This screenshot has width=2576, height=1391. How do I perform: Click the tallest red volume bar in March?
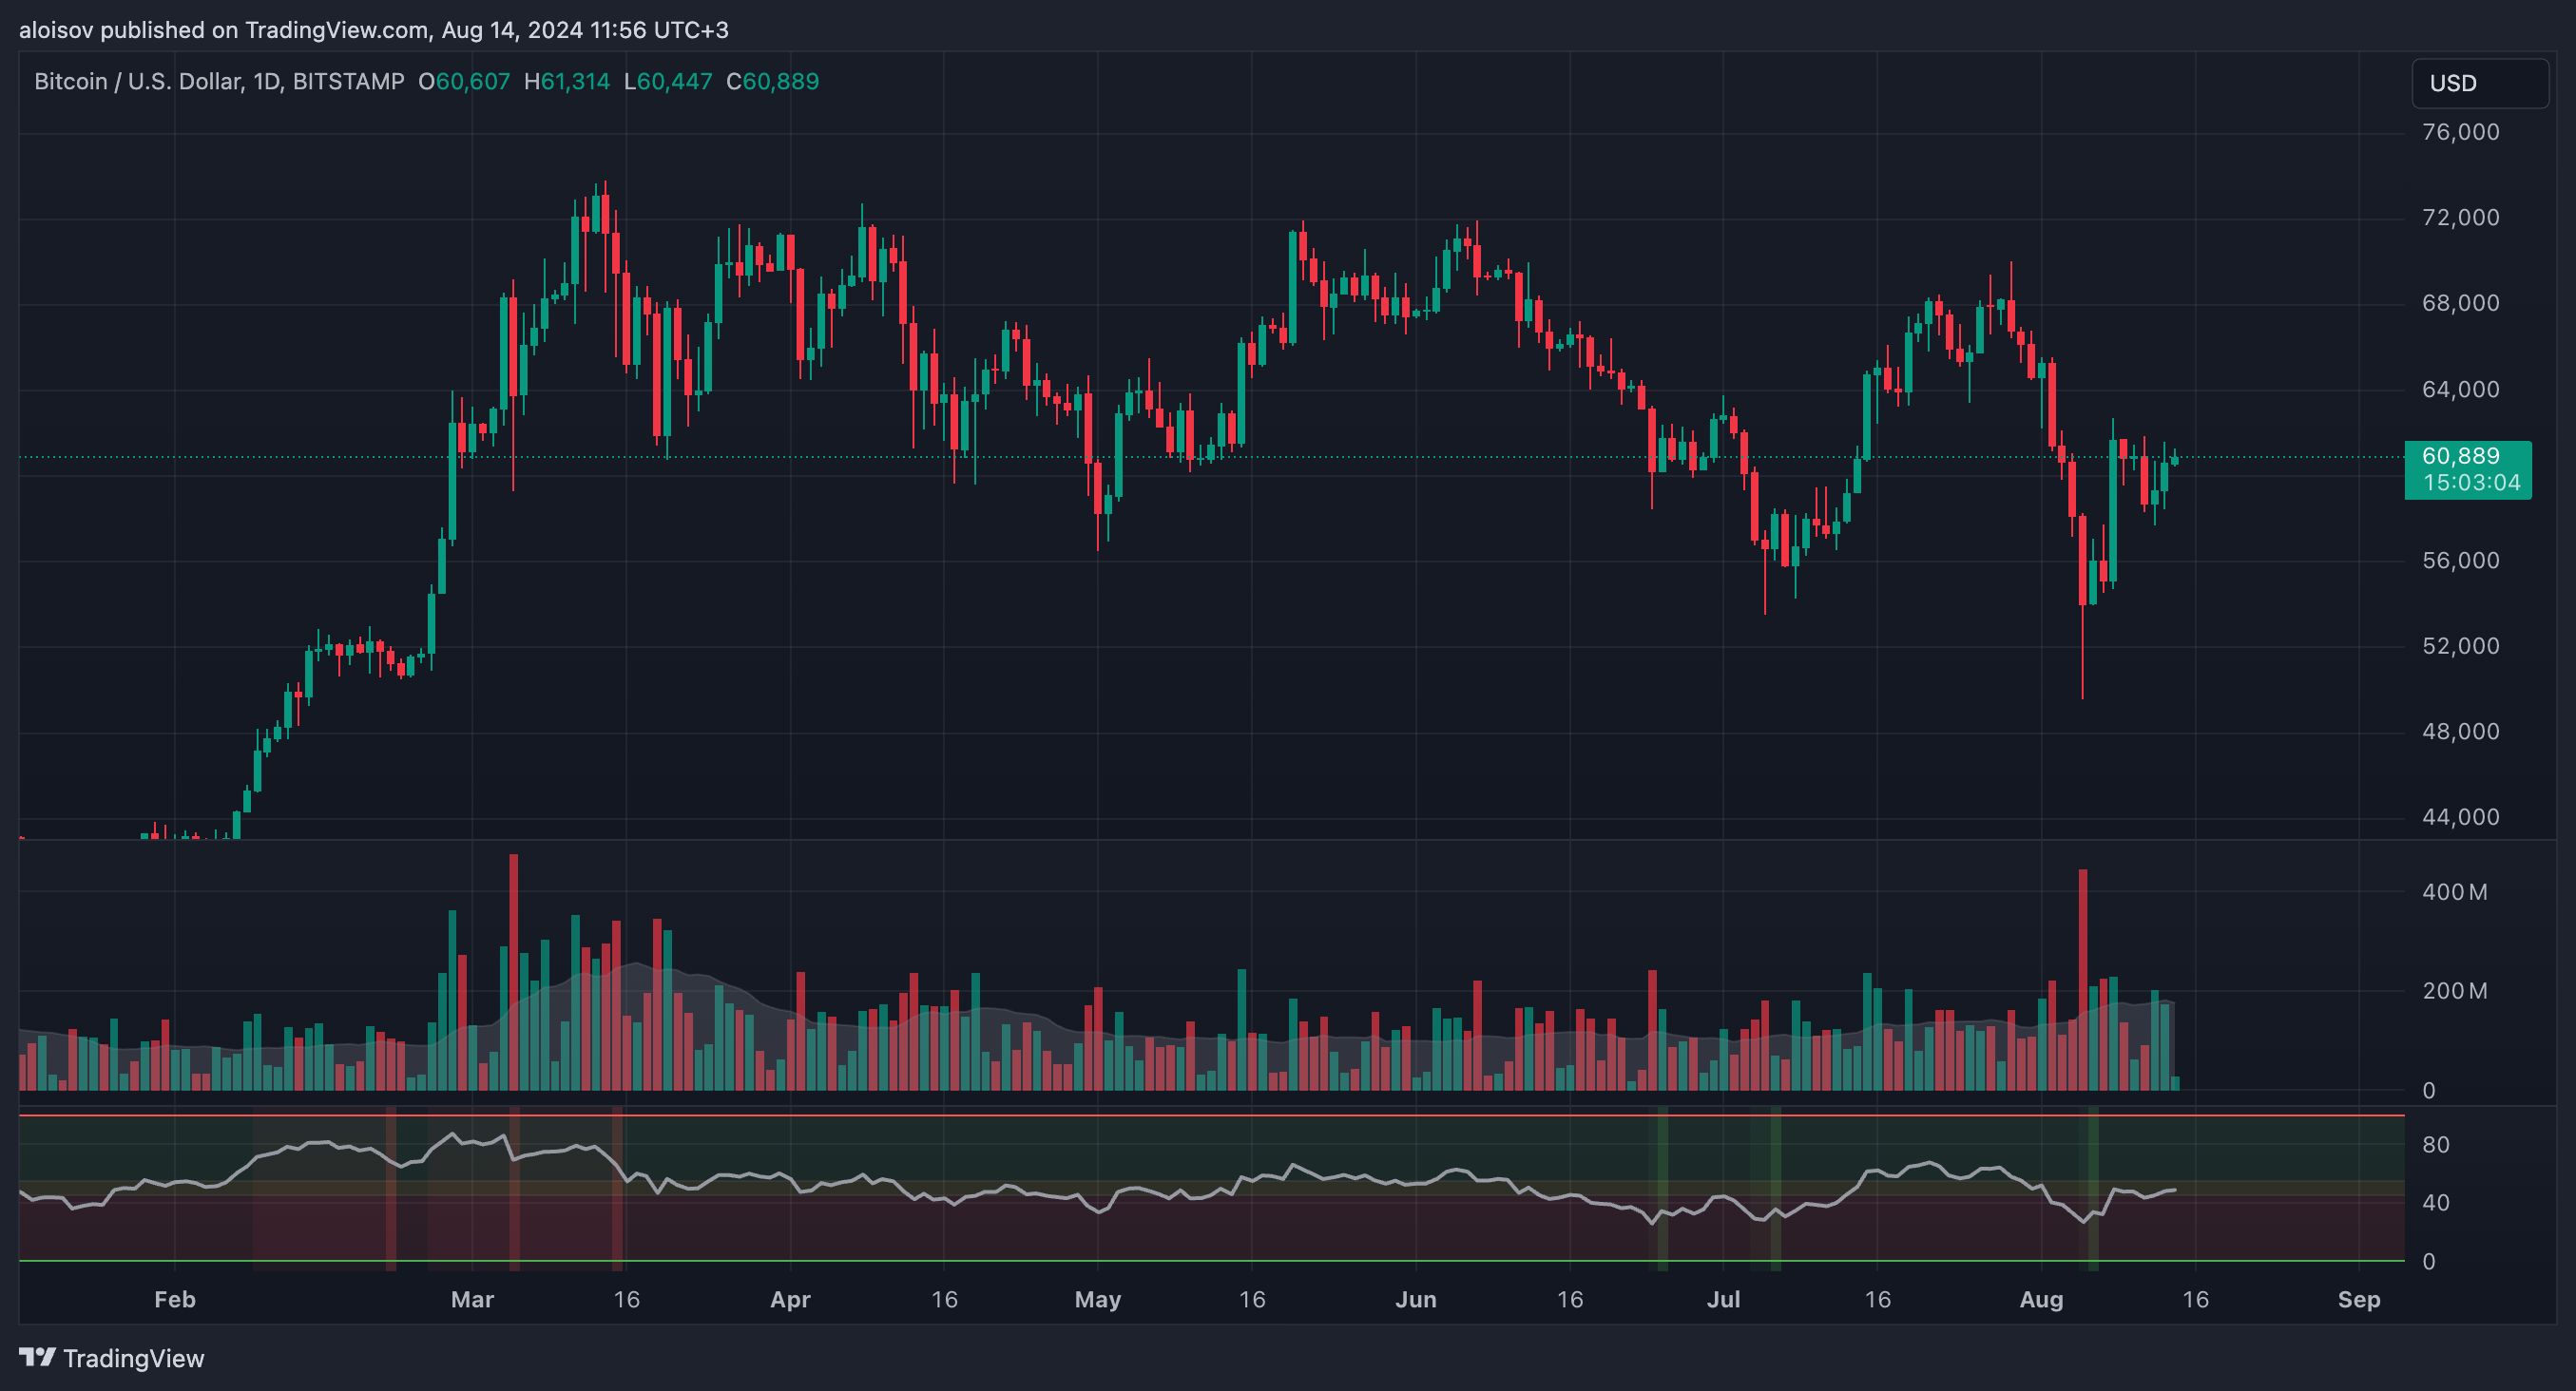pos(514,969)
